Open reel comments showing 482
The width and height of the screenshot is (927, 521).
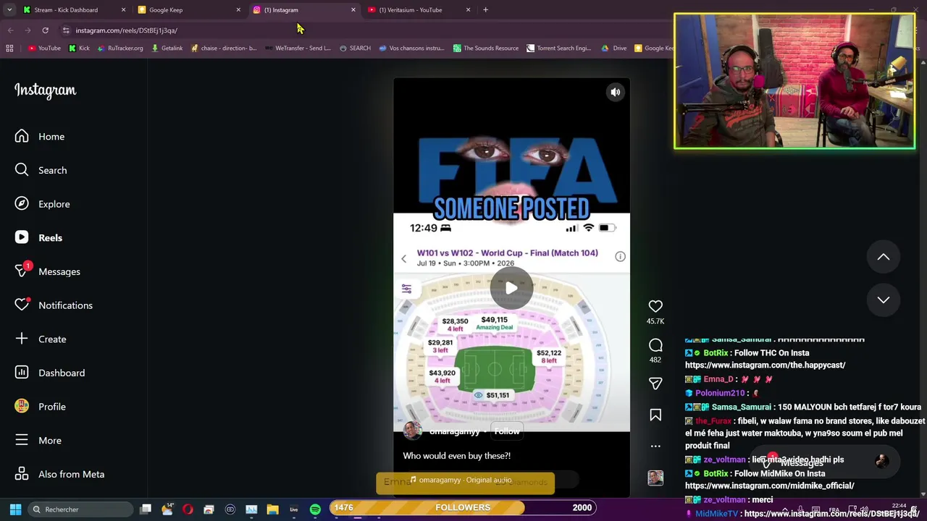[655, 350]
